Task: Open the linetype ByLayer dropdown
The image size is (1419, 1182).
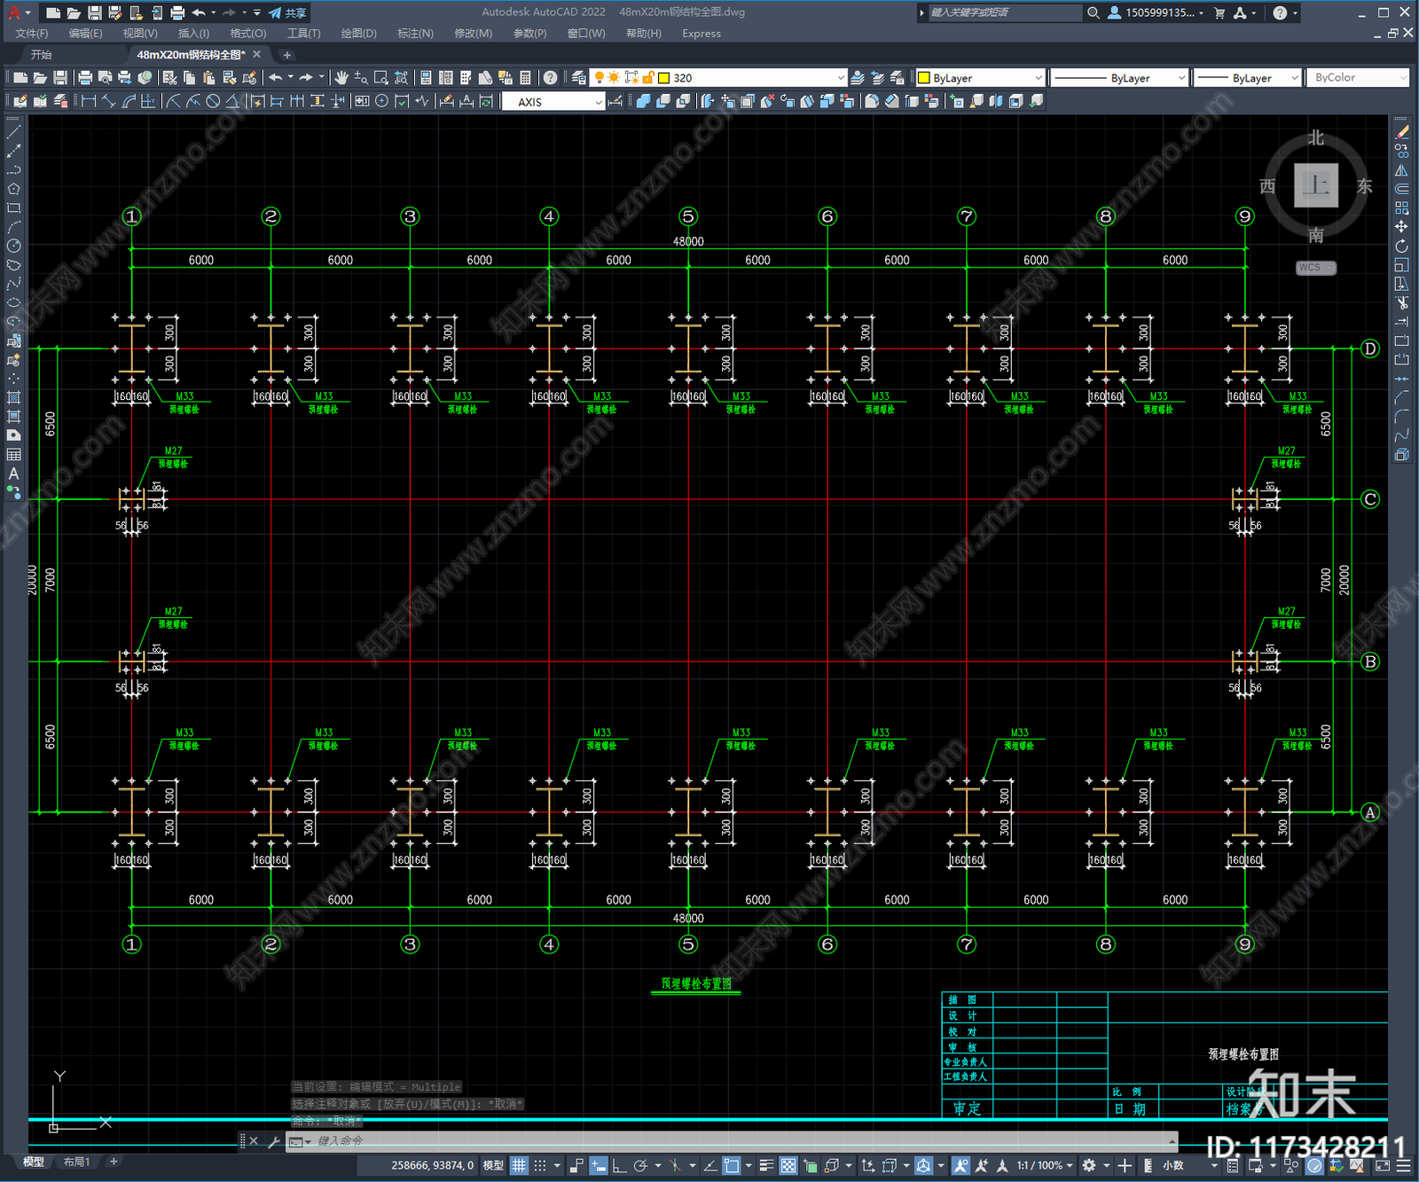Action: pyautogui.click(x=1119, y=78)
